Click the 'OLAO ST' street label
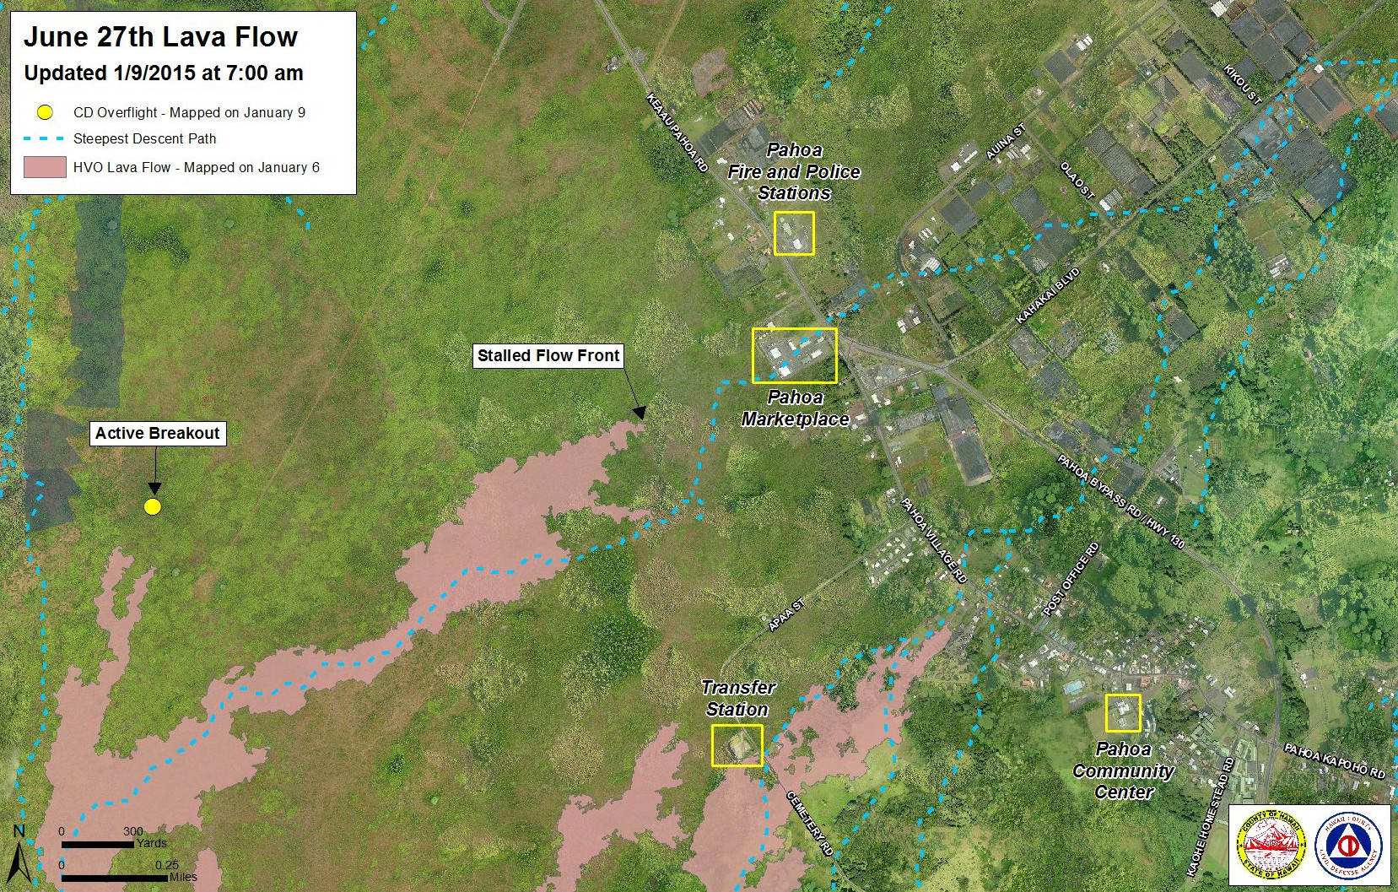 1077,180
